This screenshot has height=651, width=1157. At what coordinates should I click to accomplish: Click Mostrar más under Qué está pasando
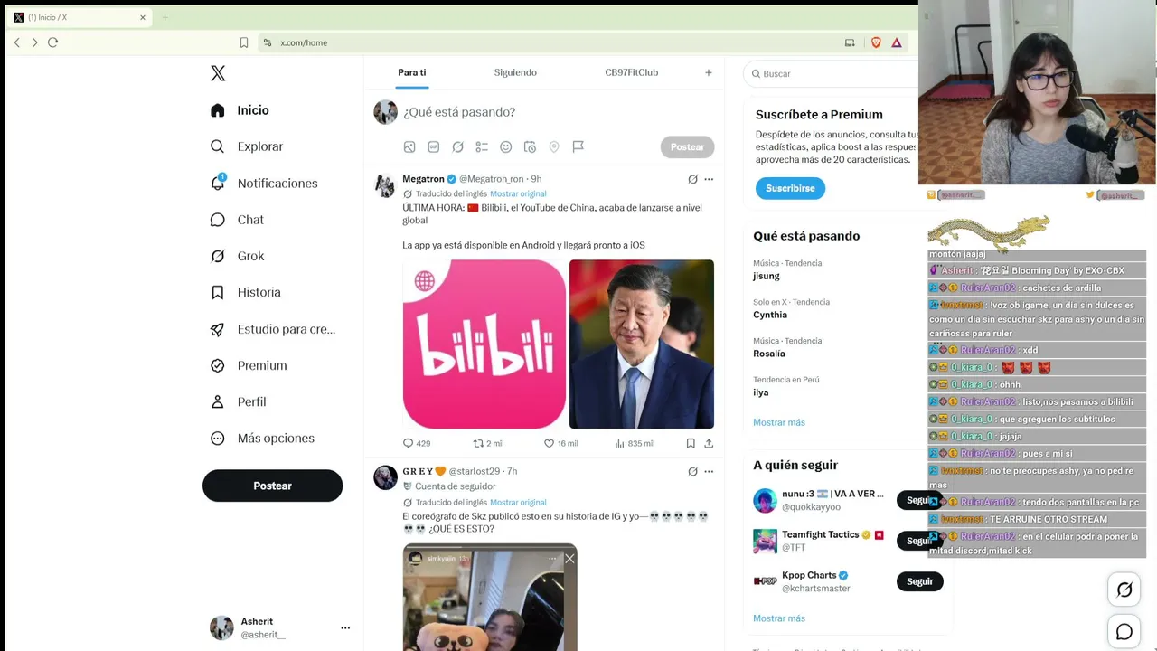(779, 422)
